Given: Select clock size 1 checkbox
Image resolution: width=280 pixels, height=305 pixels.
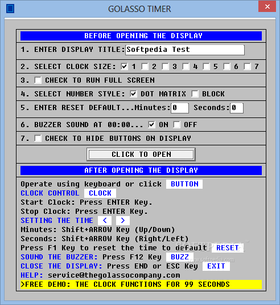Looking at the screenshot, I should pyautogui.click(x=124, y=67).
